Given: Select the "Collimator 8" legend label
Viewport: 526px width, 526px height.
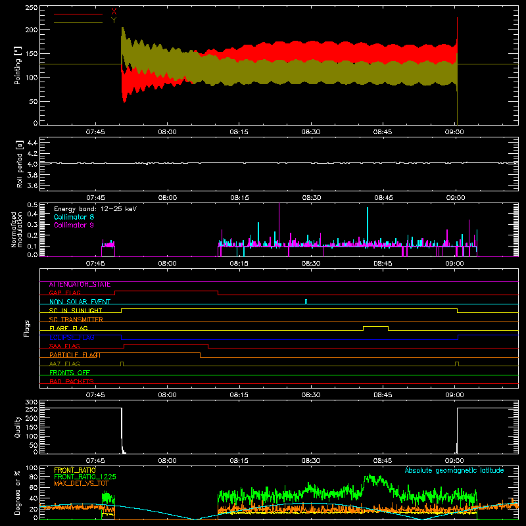Looking at the screenshot, I should point(74,217).
